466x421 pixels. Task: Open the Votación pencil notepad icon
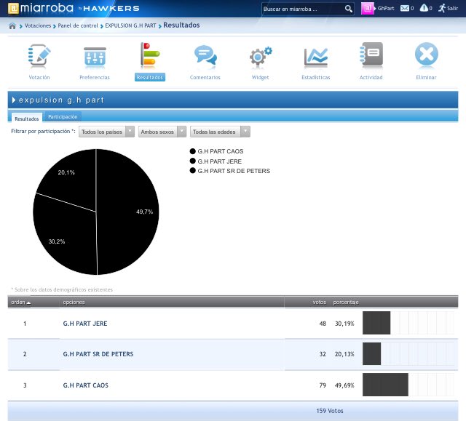(x=39, y=55)
